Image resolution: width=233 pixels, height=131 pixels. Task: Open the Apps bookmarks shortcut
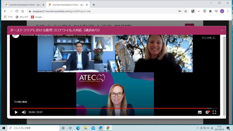pyautogui.click(x=8, y=17)
